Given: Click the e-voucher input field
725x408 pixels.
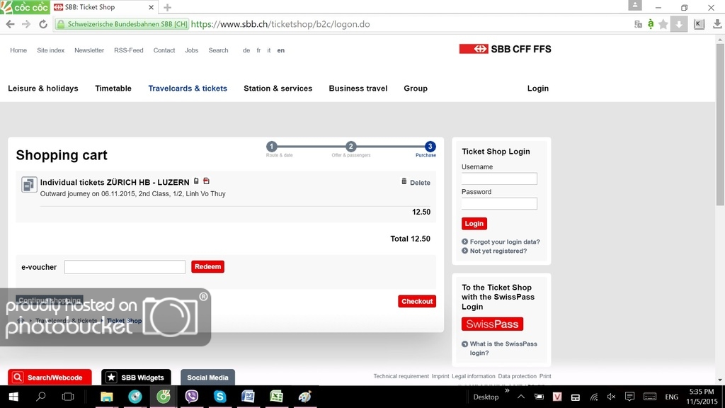Looking at the screenshot, I should coord(125,267).
